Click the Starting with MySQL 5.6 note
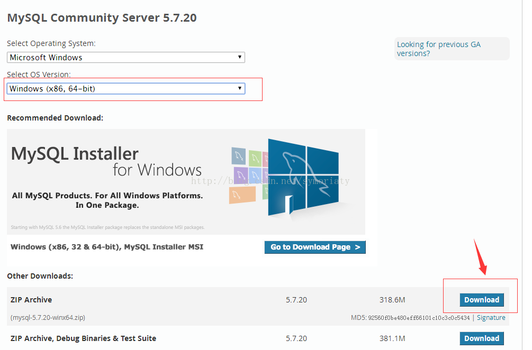532x350 pixels. pos(107,227)
